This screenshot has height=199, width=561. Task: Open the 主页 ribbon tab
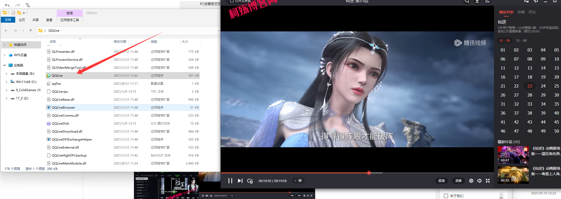click(x=22, y=20)
